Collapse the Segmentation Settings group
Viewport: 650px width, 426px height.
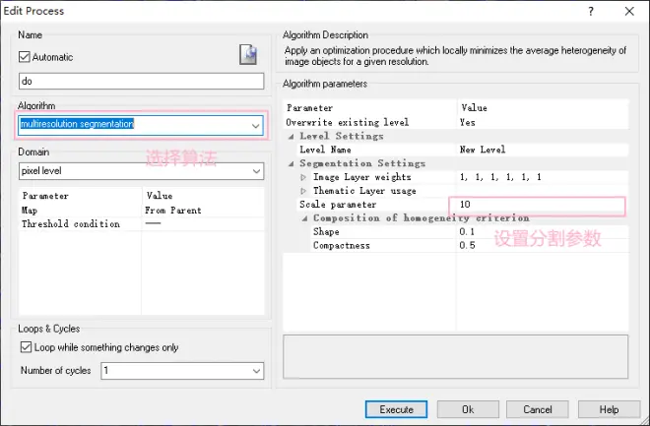click(292, 163)
